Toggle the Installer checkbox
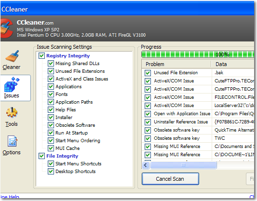The width and height of the screenshot is (257, 201). point(51,117)
